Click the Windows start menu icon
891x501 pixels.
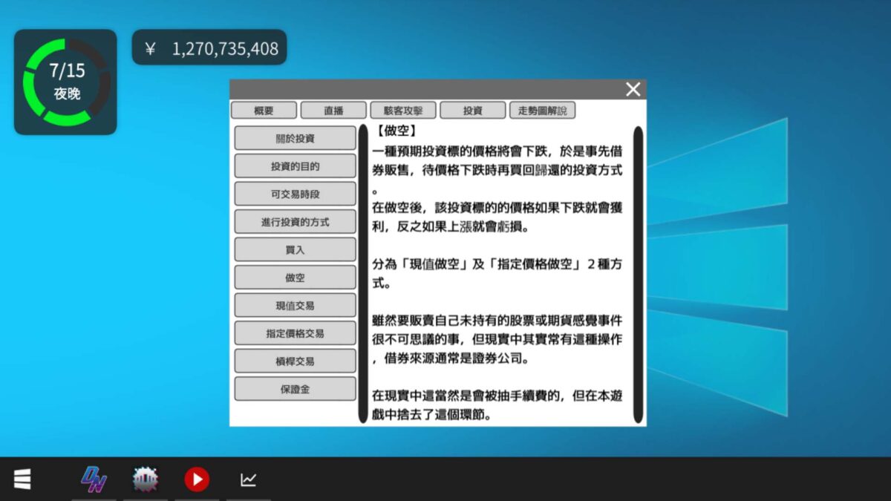pos(22,479)
